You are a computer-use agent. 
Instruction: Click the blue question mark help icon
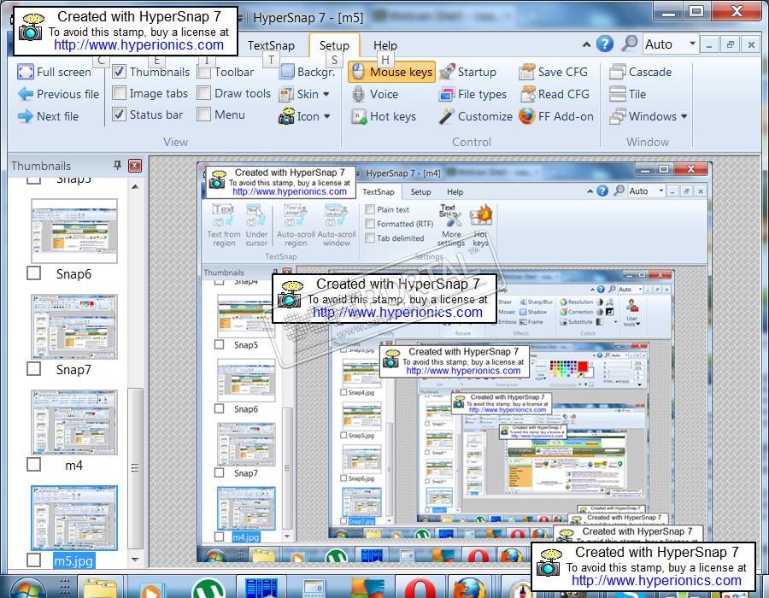coord(605,44)
